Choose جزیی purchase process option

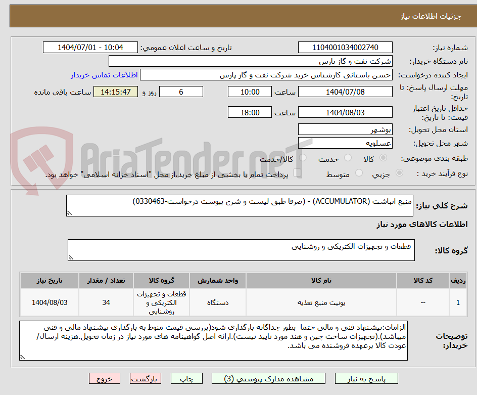point(399,172)
